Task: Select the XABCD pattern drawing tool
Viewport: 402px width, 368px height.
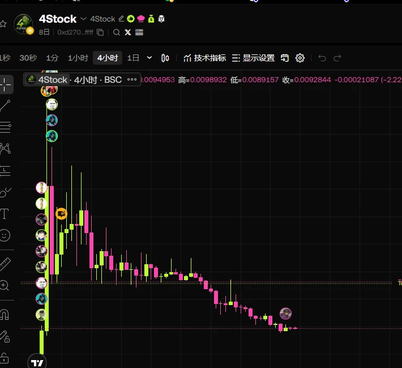Action: [x=5, y=149]
